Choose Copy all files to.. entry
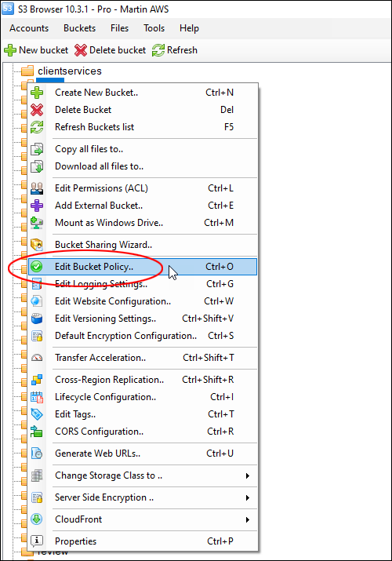This screenshot has height=561, width=392. pos(143,149)
